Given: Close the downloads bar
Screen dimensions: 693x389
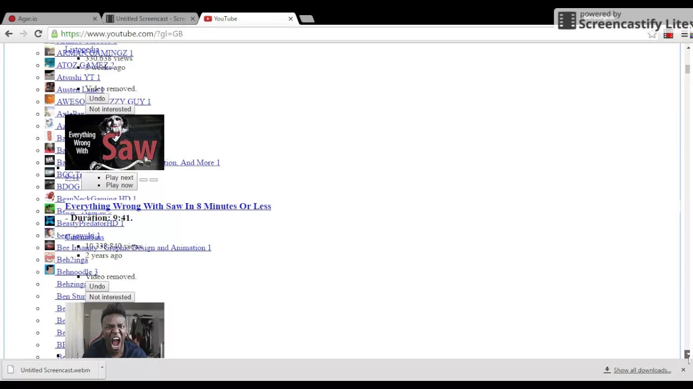Looking at the screenshot, I should (683, 370).
